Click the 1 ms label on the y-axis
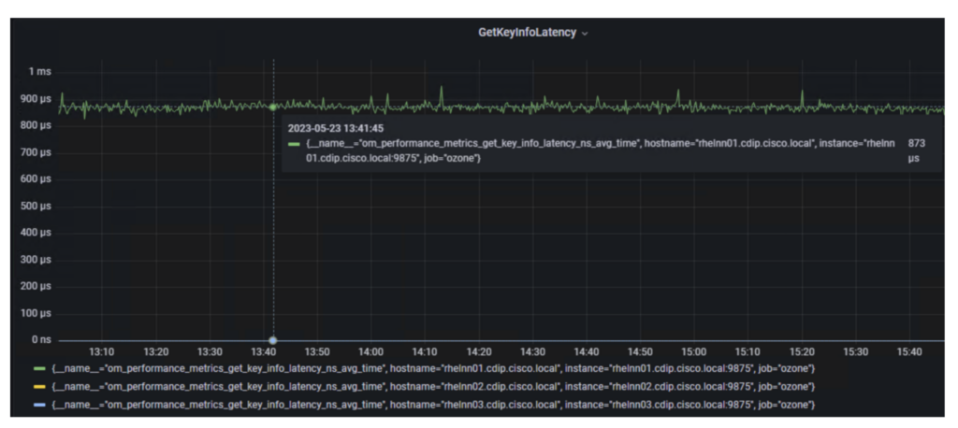 click(x=39, y=72)
